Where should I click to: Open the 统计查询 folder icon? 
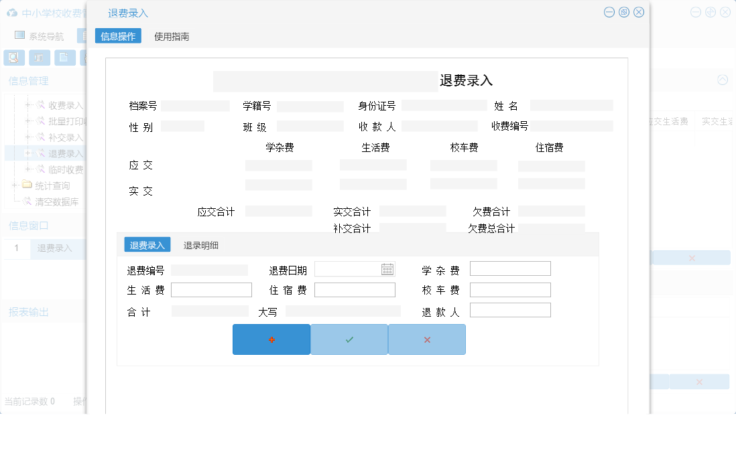point(27,184)
